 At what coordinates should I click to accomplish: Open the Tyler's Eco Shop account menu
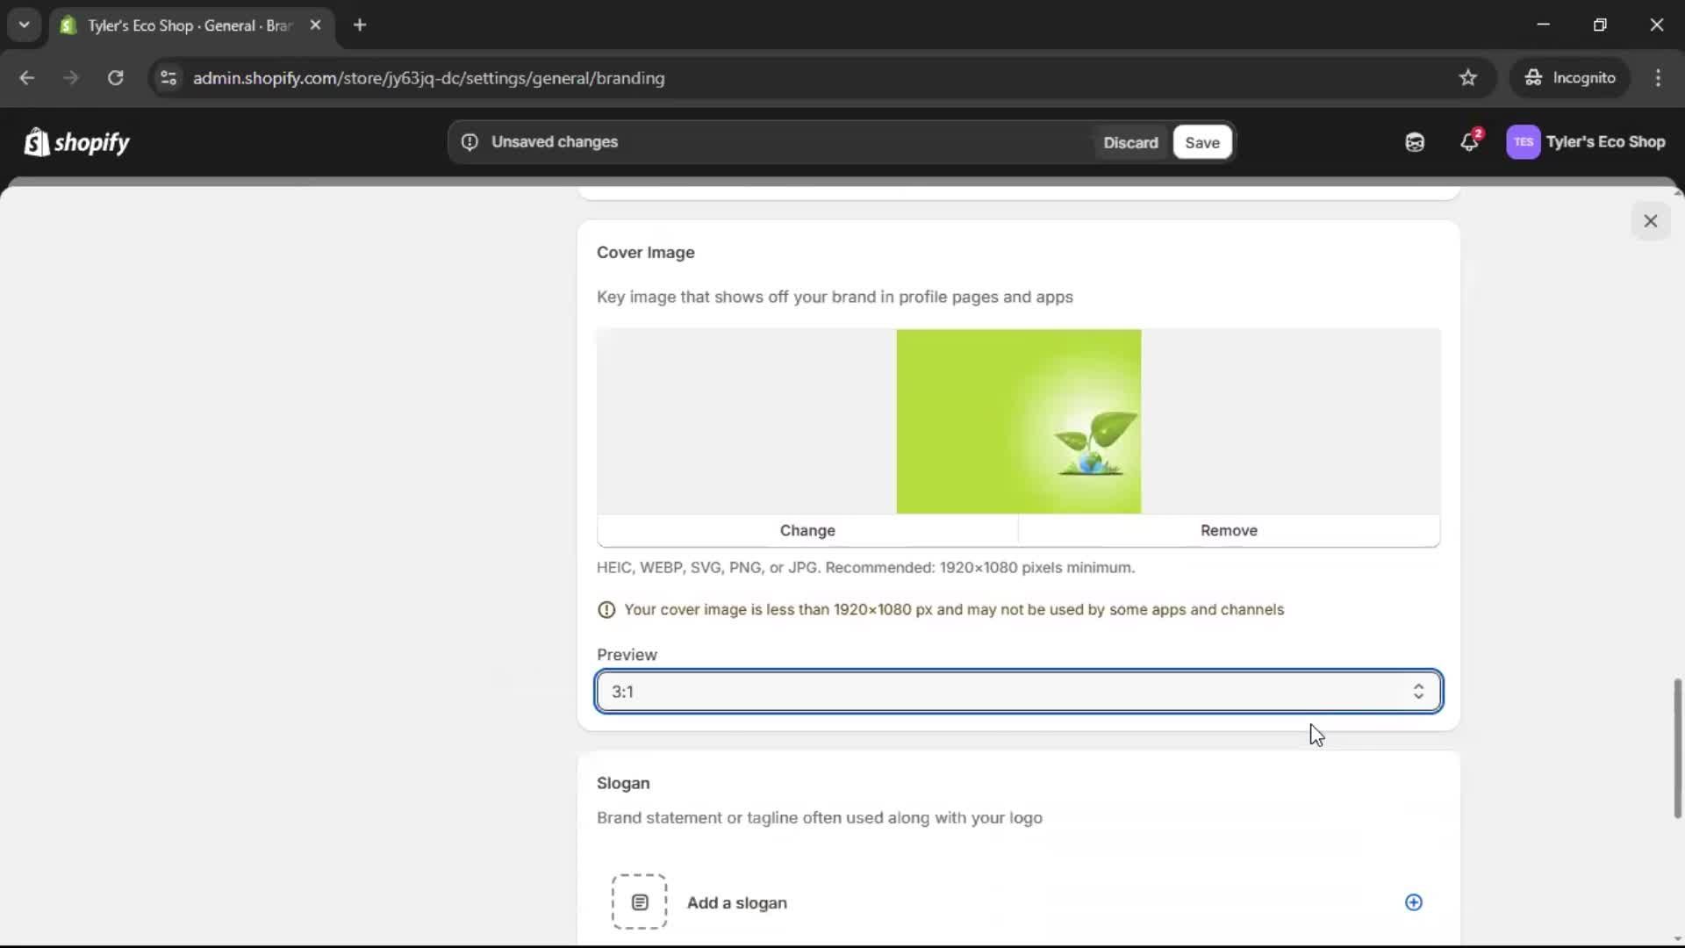pos(1586,142)
